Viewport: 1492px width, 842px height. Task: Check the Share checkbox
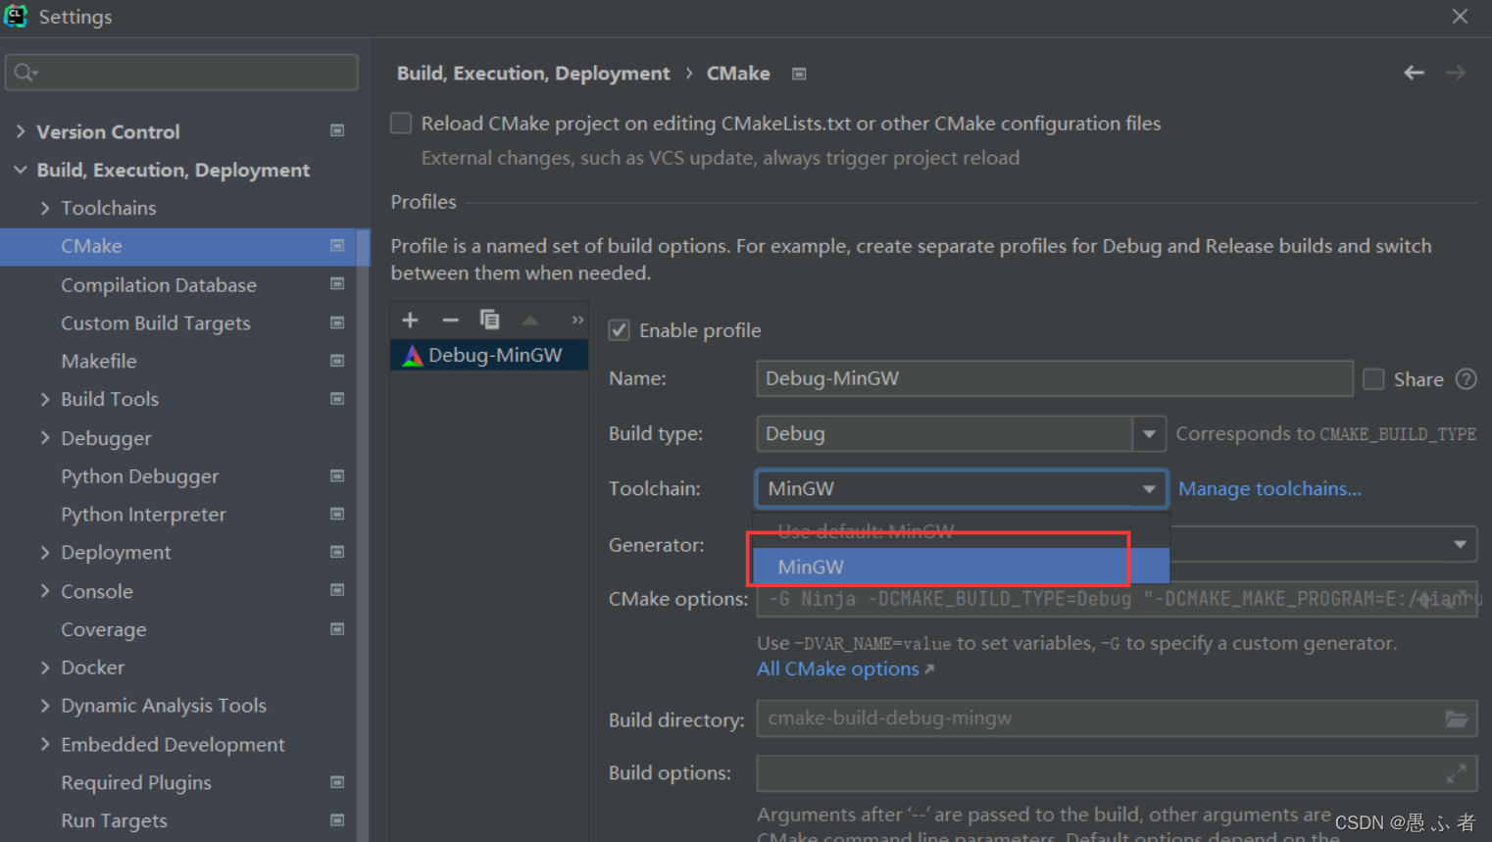(x=1373, y=379)
